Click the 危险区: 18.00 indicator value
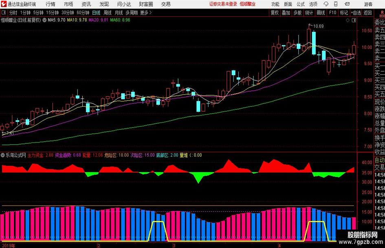Viewport: 385px width, 248px height. [117, 155]
